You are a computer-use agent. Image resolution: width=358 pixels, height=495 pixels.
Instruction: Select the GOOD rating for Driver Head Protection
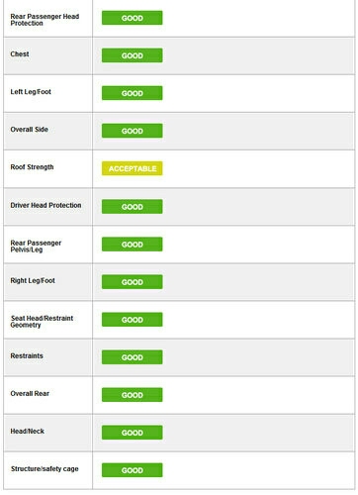click(132, 207)
